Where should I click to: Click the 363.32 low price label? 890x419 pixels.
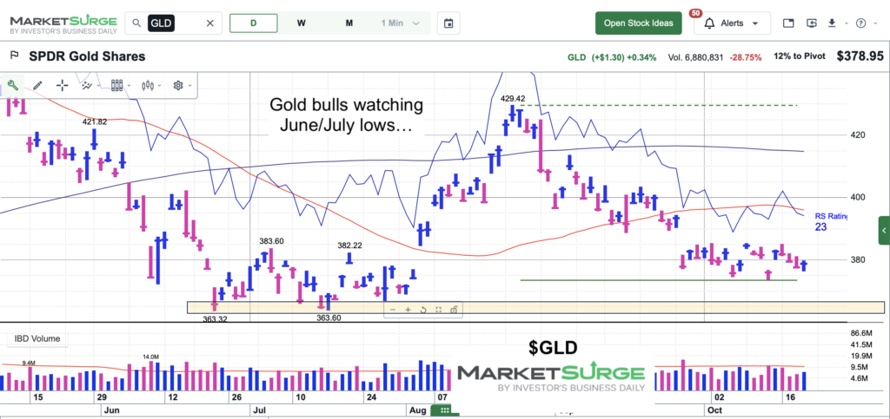pos(216,318)
